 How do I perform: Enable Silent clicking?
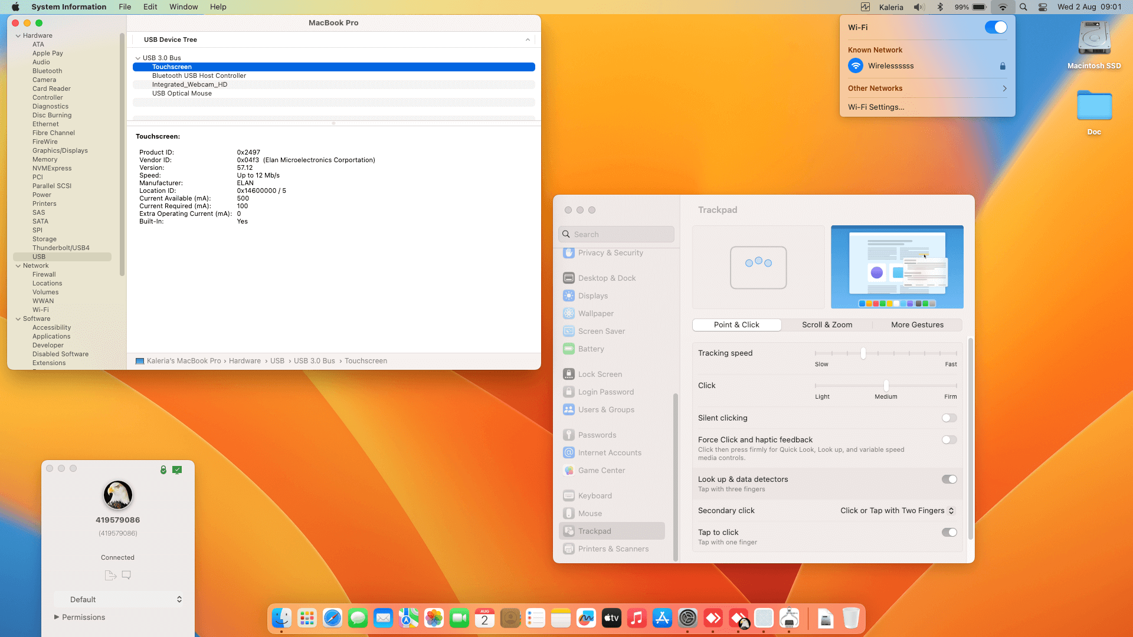[x=949, y=418]
